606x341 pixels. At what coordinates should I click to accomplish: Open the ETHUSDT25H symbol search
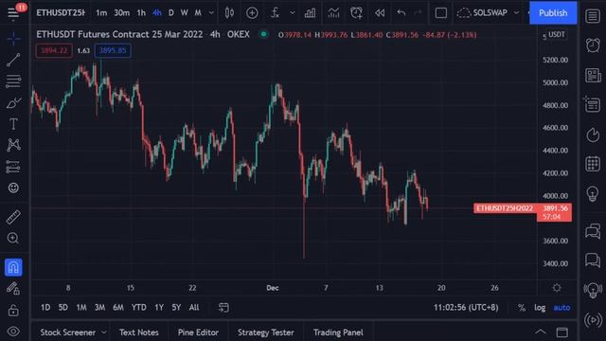click(x=61, y=13)
